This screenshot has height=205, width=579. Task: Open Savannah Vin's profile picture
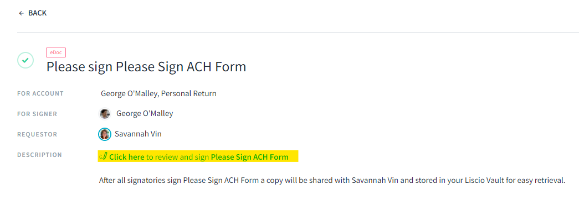[105, 134]
